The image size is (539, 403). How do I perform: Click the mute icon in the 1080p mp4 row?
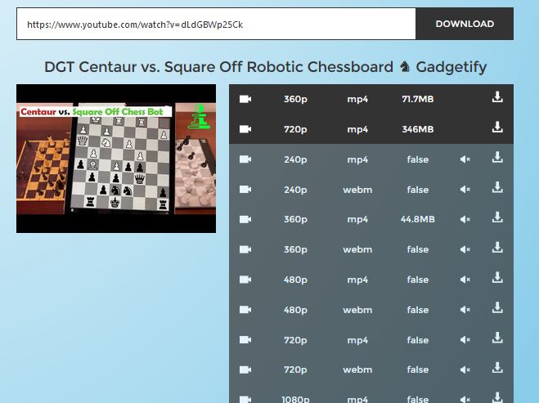tap(465, 399)
